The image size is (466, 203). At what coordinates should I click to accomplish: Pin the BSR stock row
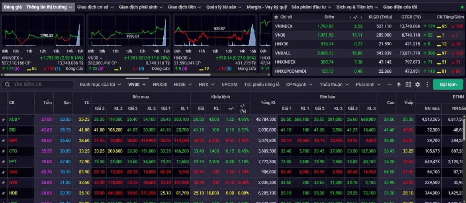3,141
